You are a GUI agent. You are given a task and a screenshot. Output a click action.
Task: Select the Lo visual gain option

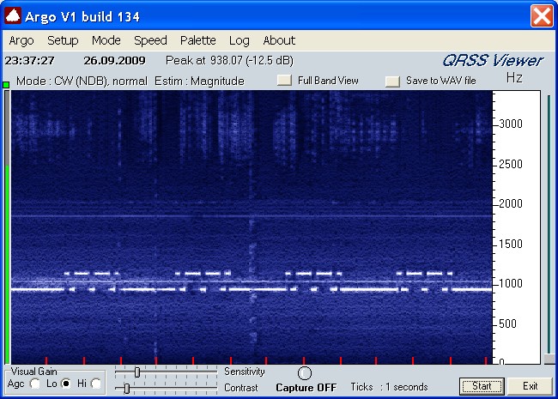[66, 384]
